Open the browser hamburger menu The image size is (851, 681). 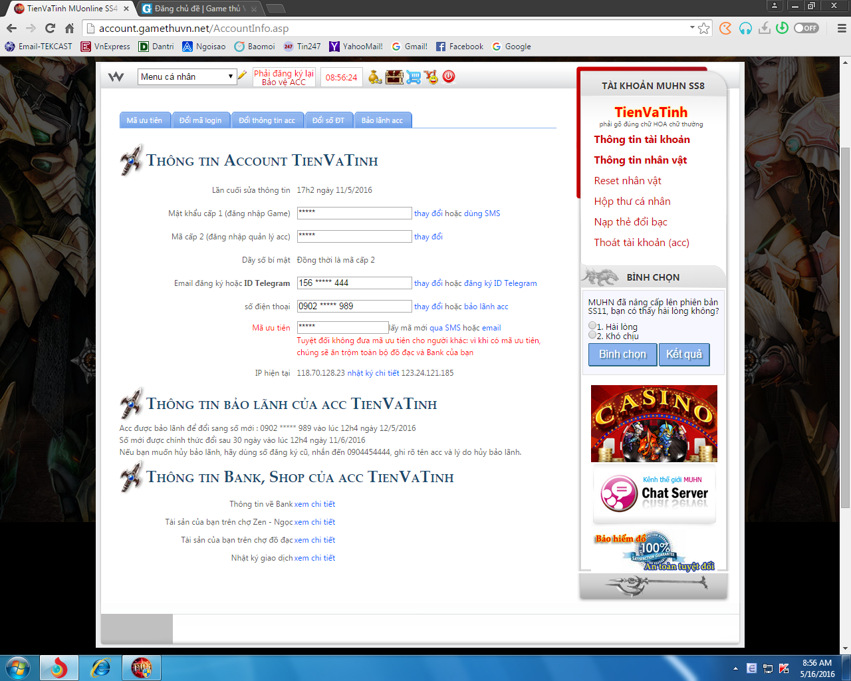(841, 28)
